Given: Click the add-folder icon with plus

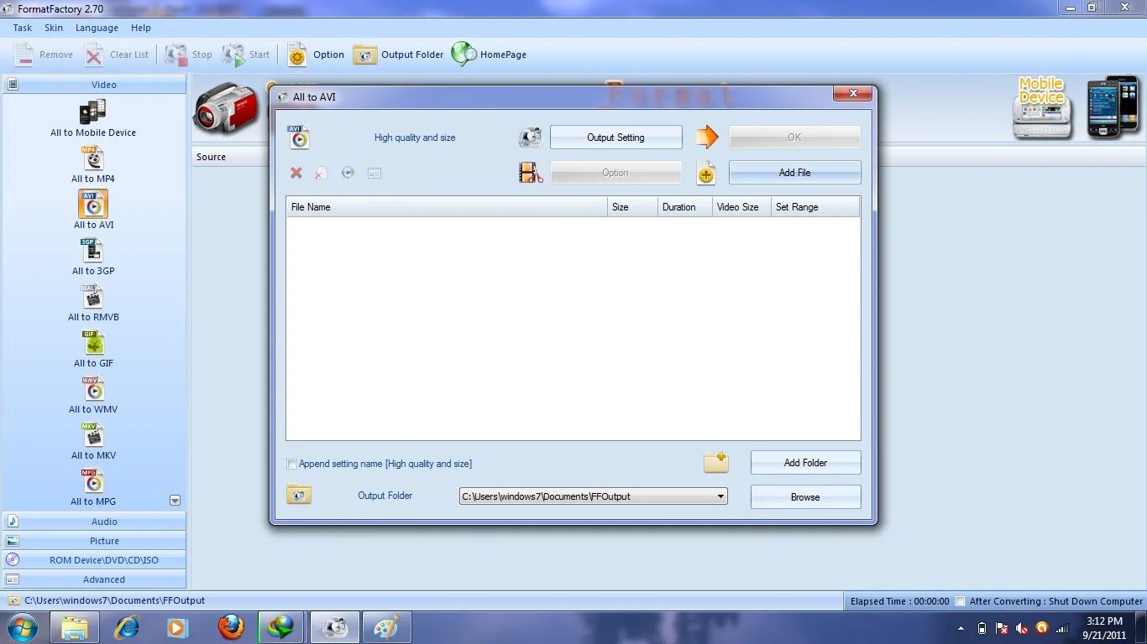Looking at the screenshot, I should (x=715, y=462).
